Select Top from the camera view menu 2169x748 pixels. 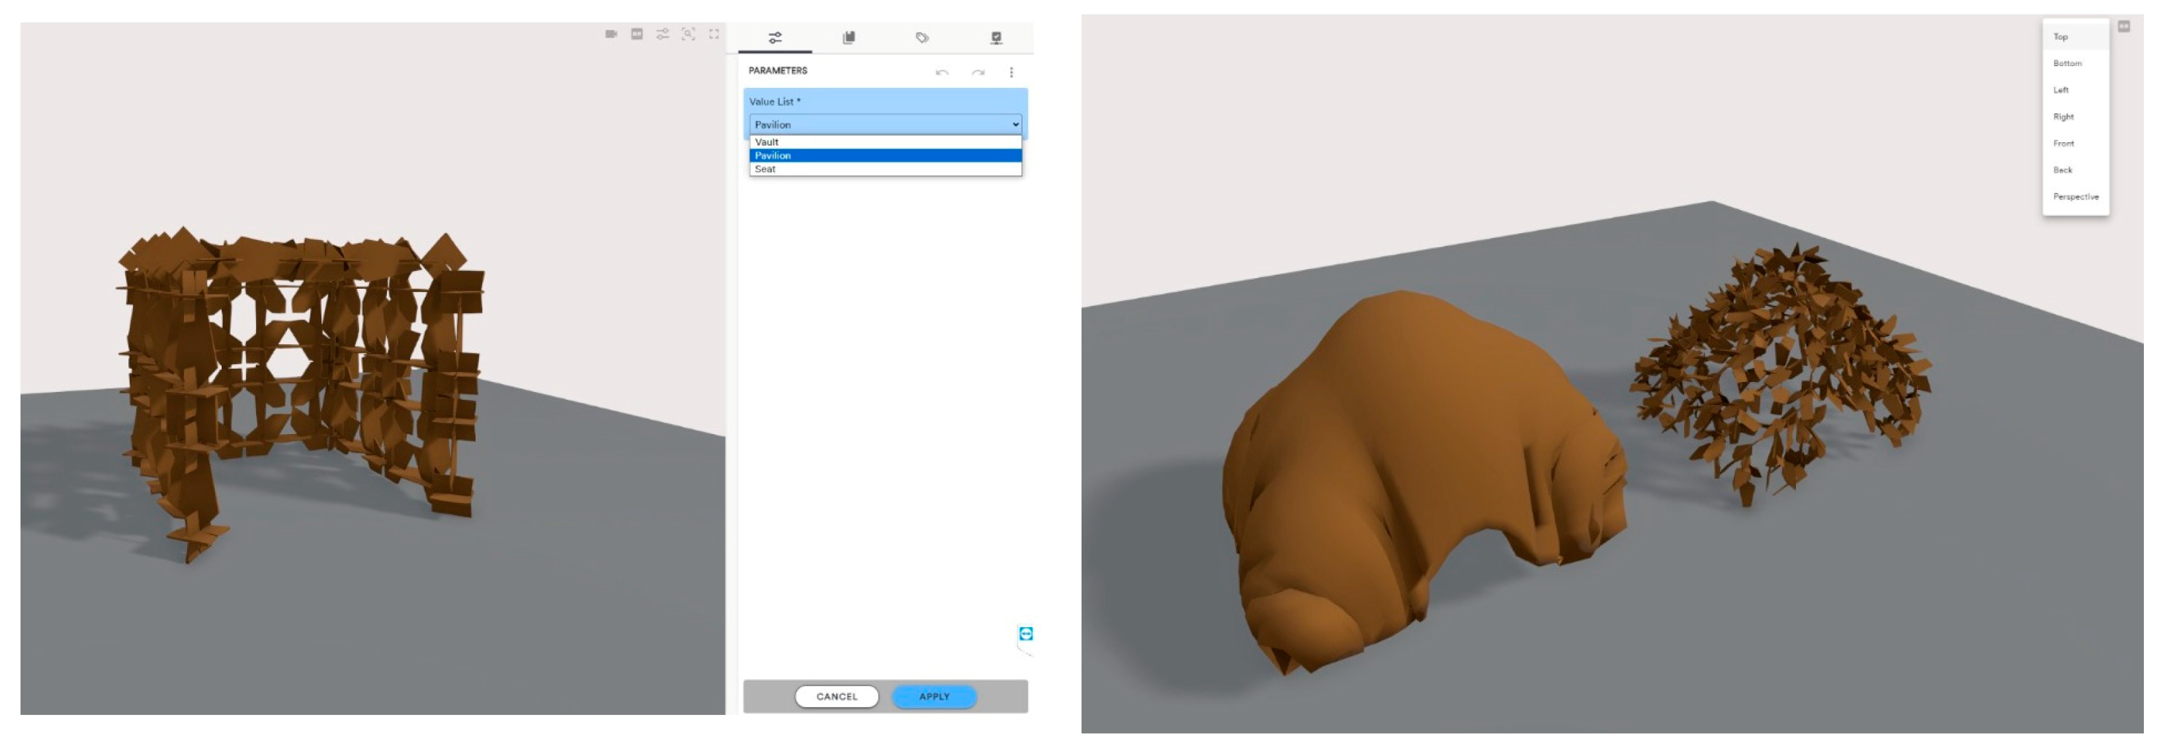[2061, 37]
